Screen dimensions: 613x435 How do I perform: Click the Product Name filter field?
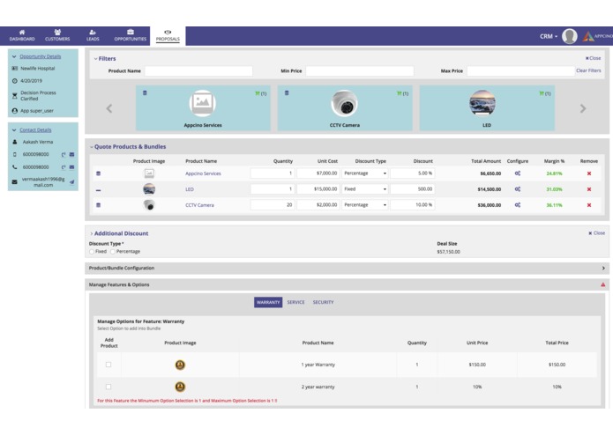pyautogui.click(x=198, y=71)
